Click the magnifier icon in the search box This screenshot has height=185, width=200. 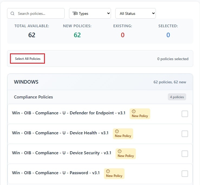pos(12,13)
